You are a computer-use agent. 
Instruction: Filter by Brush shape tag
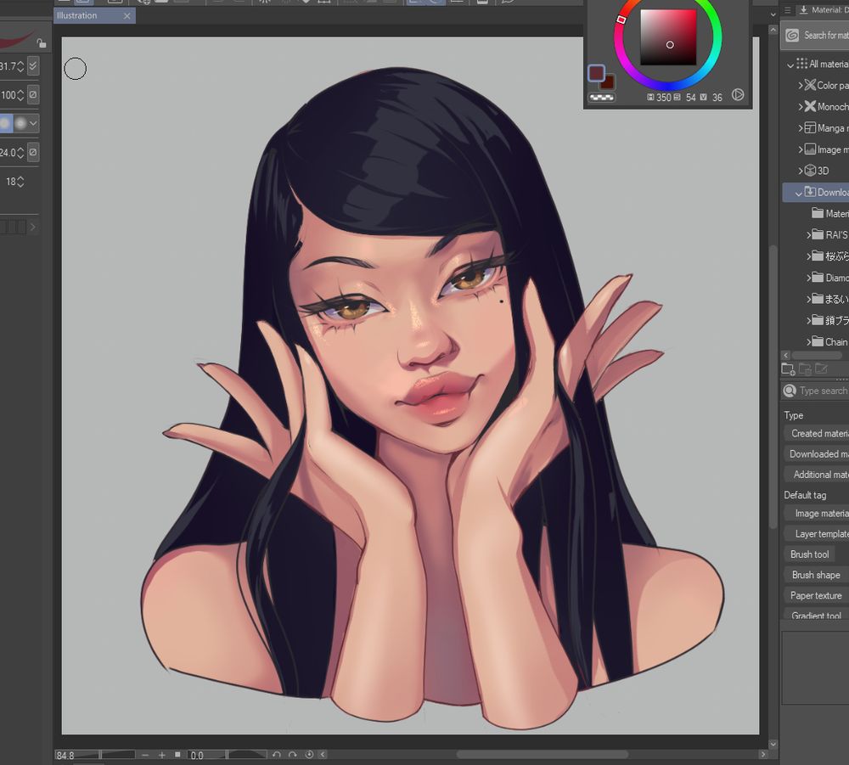pyautogui.click(x=816, y=575)
